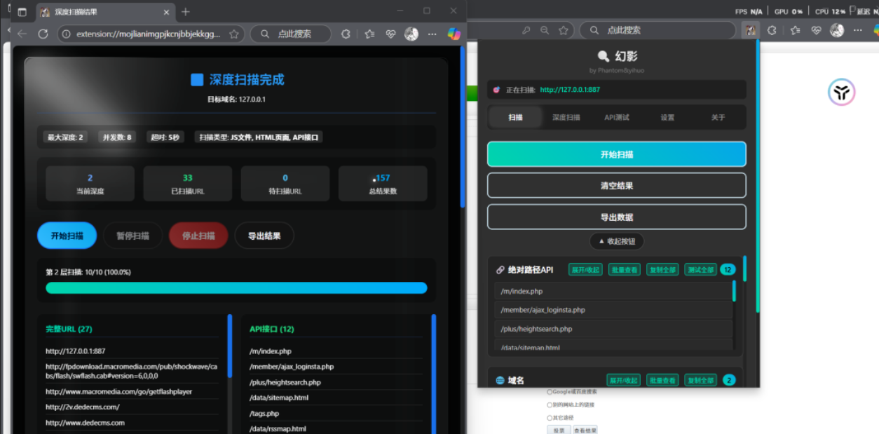
Task: Click globe icon beside 域名
Action: coord(500,380)
